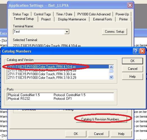This screenshot has width=147, height=140.
Task: Open Comms. Setup
Action: click(x=114, y=32)
